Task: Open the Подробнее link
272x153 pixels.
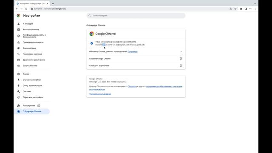Action: [x=133, y=51]
